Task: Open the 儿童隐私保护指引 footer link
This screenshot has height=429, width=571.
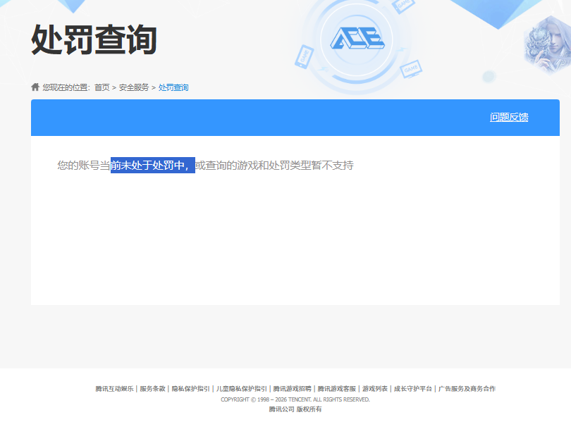Action: (x=242, y=389)
